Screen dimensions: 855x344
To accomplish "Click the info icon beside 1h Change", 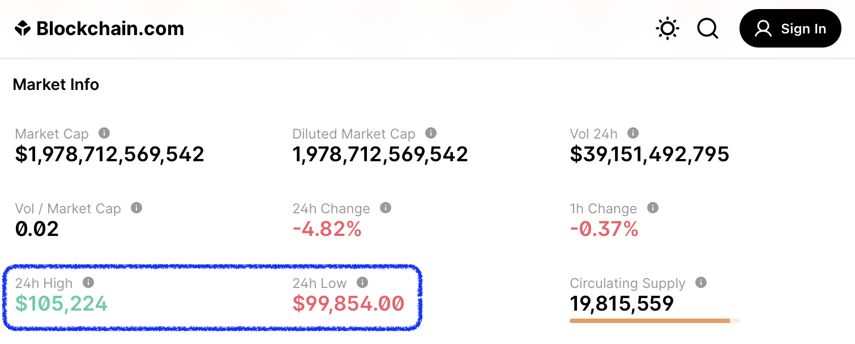I will (x=653, y=208).
